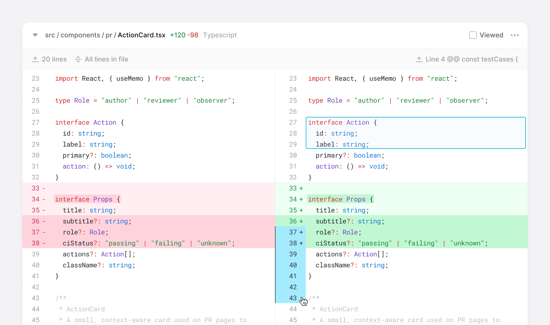Select added line number 37
550x325 pixels.
293,232
